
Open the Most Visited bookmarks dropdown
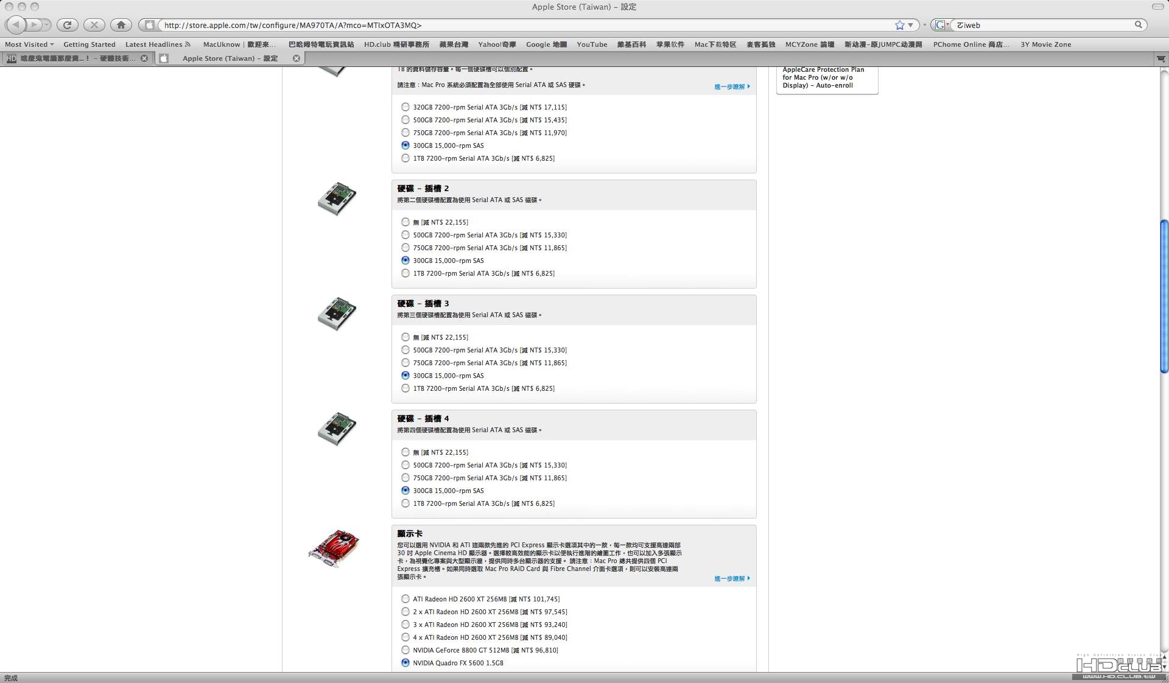click(29, 44)
